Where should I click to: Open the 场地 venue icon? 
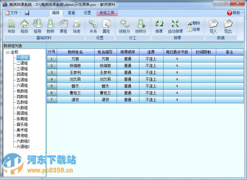coord(77,26)
